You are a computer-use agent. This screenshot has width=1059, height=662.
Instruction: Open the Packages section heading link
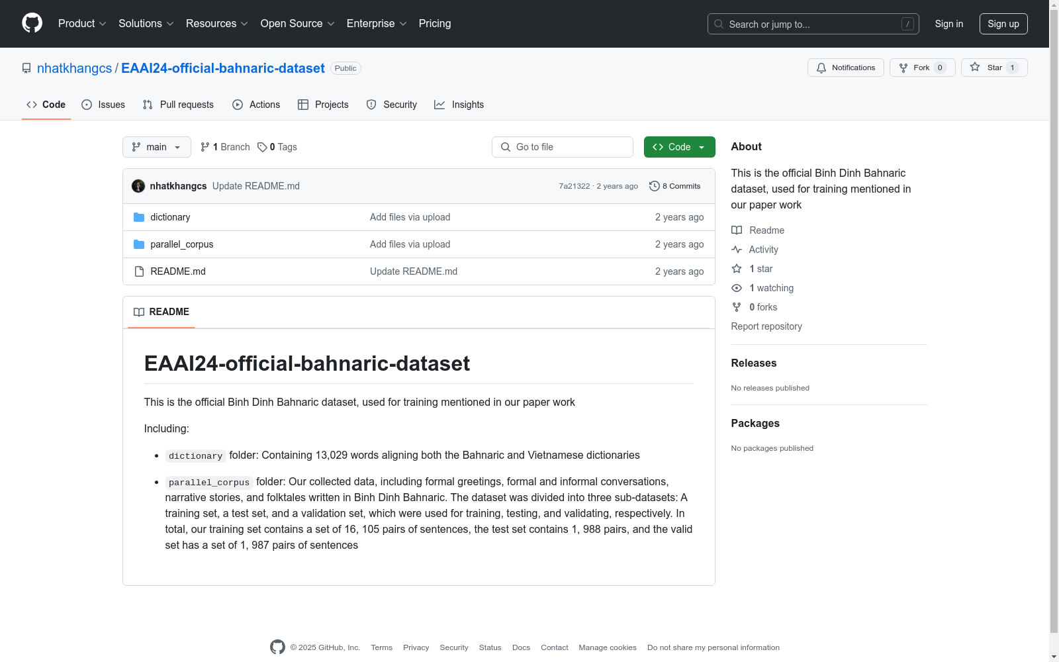pos(755,423)
